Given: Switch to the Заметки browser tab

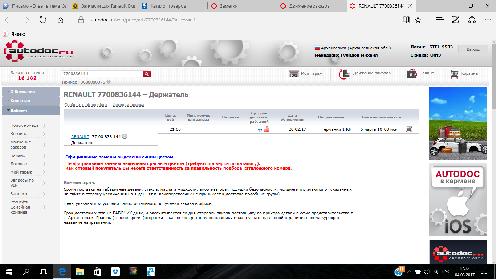Looking at the screenshot, I should click(242, 6).
